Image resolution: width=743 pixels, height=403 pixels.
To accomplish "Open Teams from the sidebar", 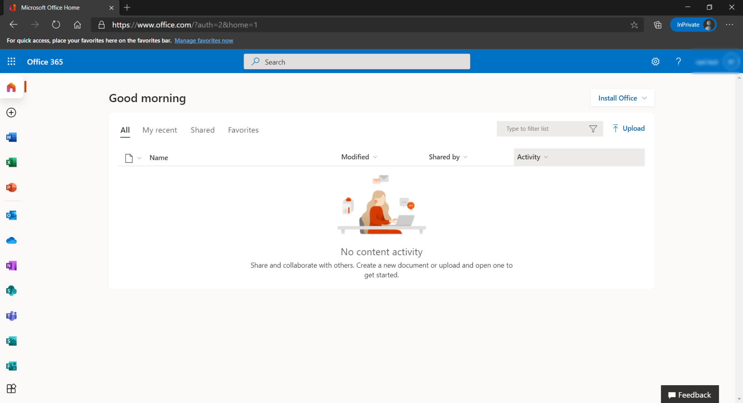I will pos(11,316).
